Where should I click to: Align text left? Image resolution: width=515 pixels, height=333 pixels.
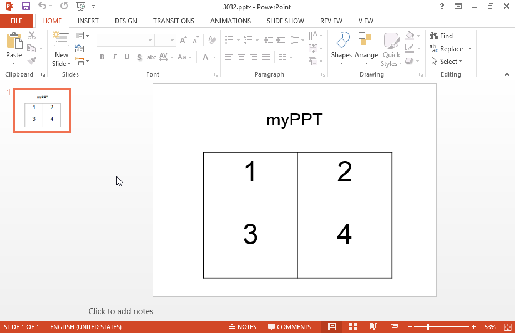229,58
